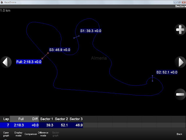Click the Sector 1 column header
Image resolution: width=186 pixels, height=140 pixels.
click(x=46, y=119)
